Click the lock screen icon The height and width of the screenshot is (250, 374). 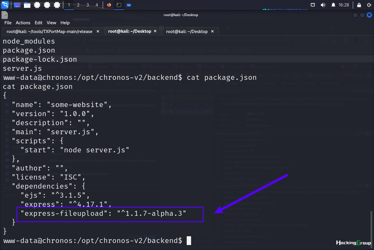[x=359, y=5]
